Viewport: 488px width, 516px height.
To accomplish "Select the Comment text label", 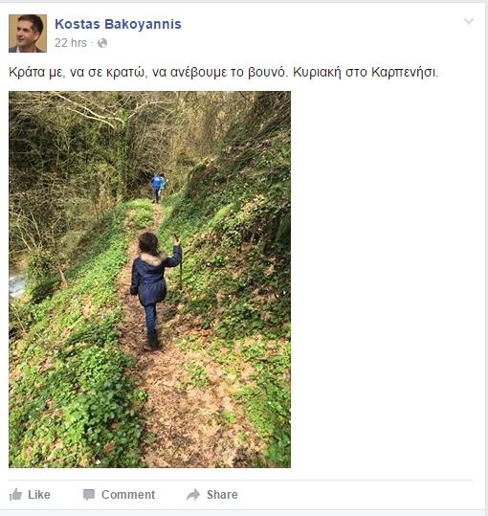I will [128, 495].
